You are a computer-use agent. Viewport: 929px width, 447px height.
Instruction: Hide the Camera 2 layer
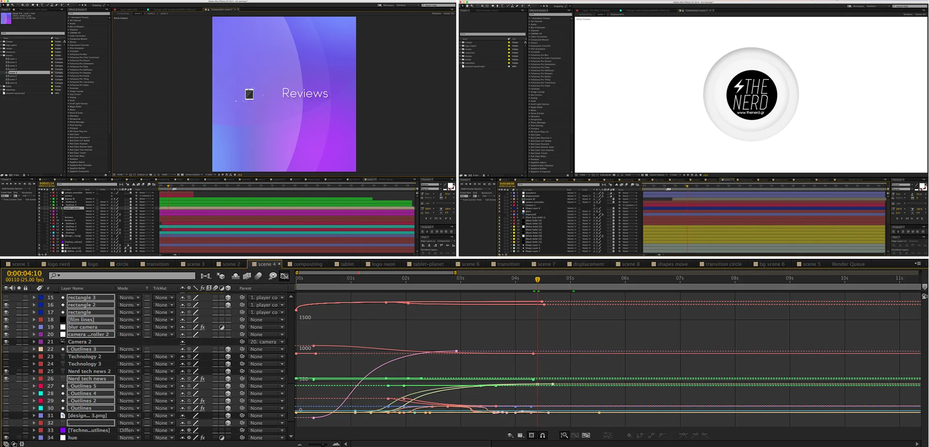click(x=6, y=342)
